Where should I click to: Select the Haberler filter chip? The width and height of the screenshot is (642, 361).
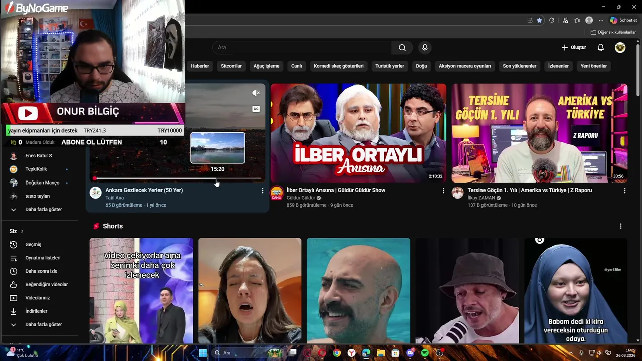(x=200, y=66)
